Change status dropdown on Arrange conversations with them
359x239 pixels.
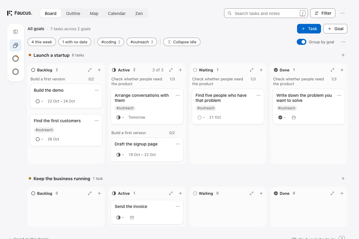120,117
